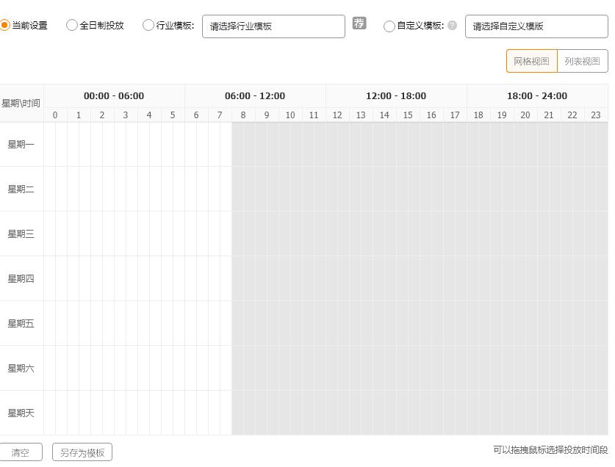615x467 pixels.
Task: Click hour 12 cell in the 星期三 row
Action: point(337,233)
